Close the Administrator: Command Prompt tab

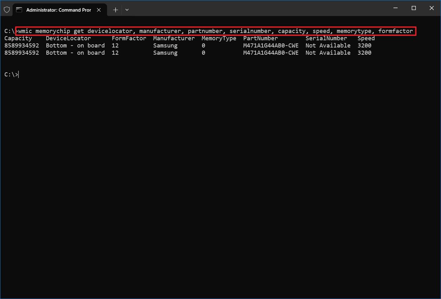pyautogui.click(x=98, y=10)
